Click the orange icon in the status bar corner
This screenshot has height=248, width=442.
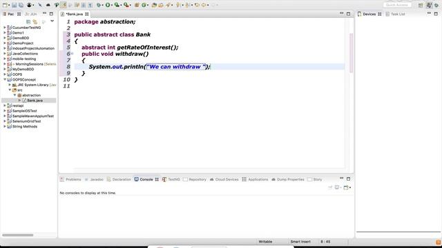439,242
